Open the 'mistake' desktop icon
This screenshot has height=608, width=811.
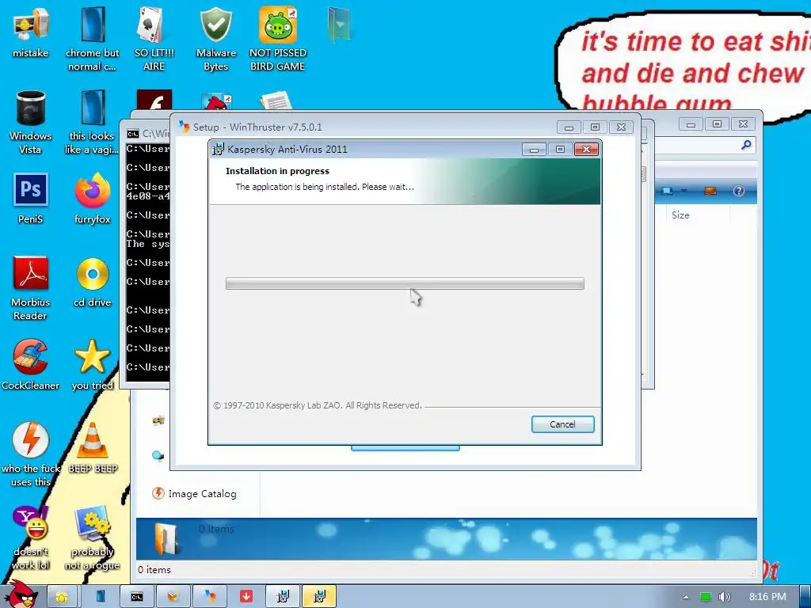coord(31,33)
